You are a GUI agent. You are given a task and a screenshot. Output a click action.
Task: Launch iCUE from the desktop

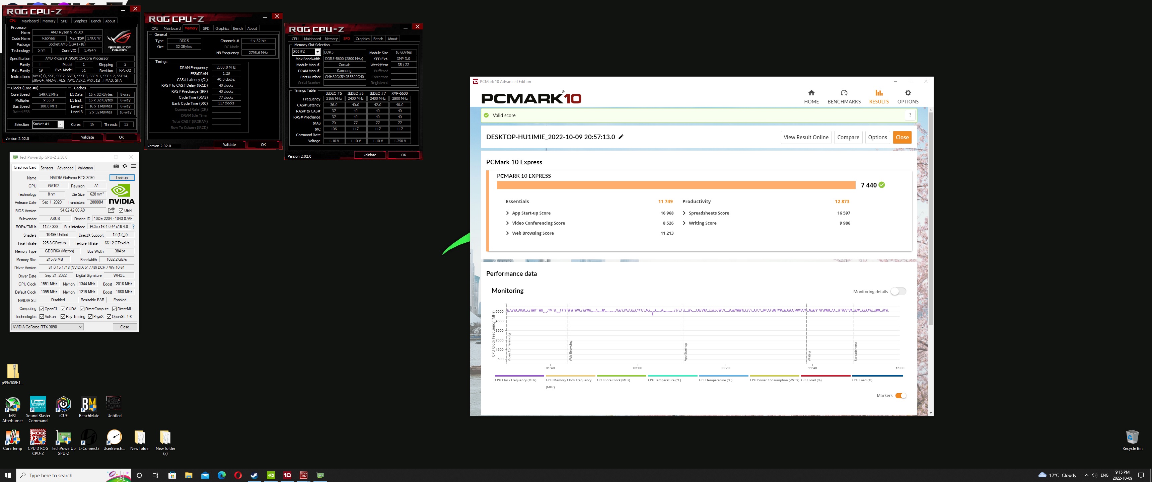(64, 406)
